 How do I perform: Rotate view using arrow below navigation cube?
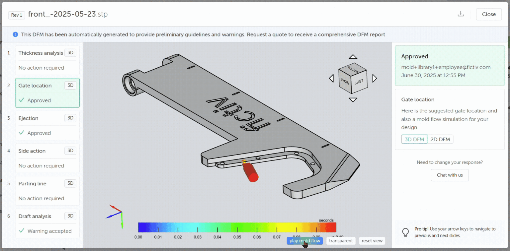point(353,100)
